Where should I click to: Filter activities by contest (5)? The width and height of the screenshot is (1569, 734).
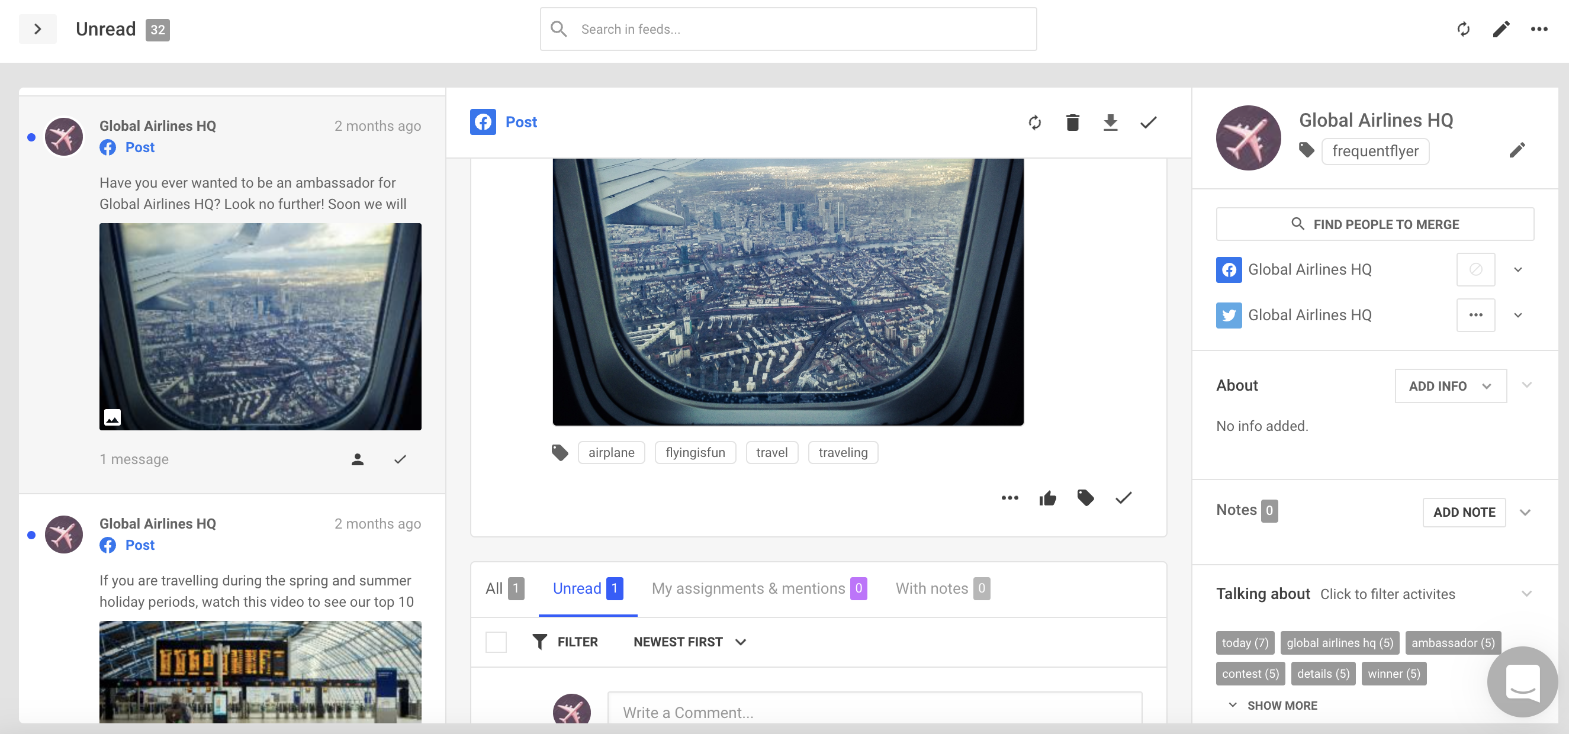tap(1250, 673)
